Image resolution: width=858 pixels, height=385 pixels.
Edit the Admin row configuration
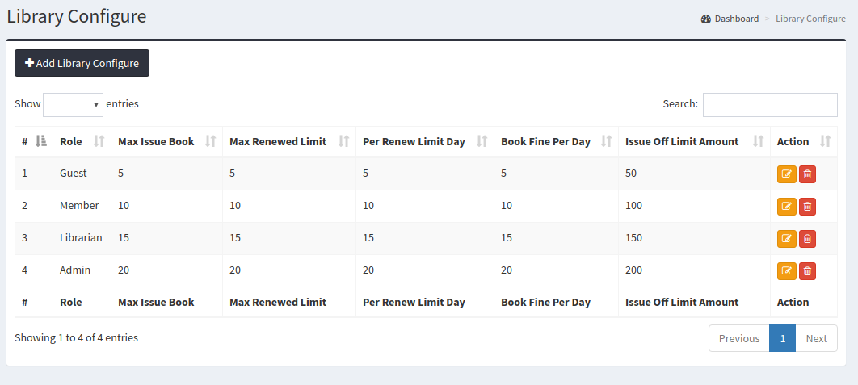[x=786, y=271]
